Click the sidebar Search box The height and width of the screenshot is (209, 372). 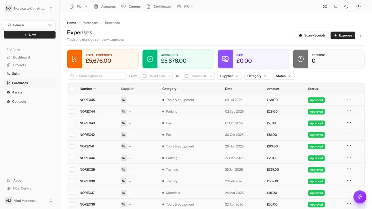(x=29, y=25)
